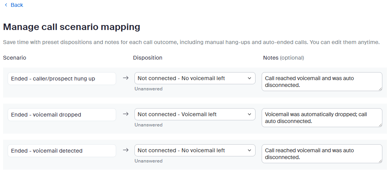Click the Back text link

17,5
